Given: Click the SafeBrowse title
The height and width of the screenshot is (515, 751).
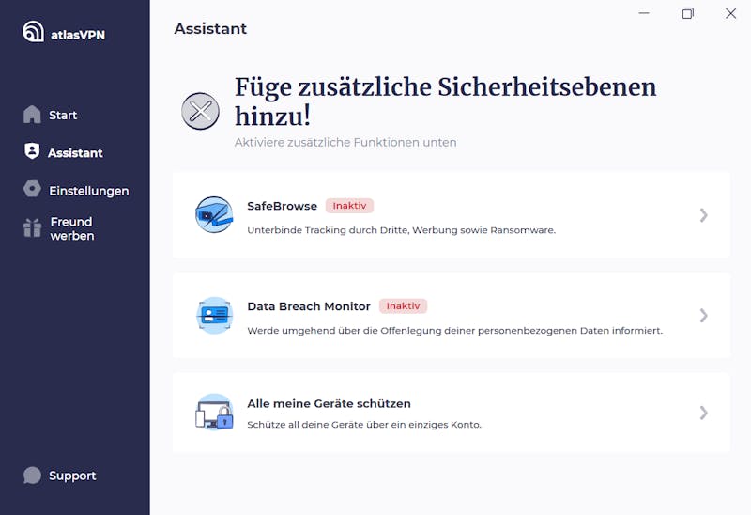Looking at the screenshot, I should [x=283, y=206].
